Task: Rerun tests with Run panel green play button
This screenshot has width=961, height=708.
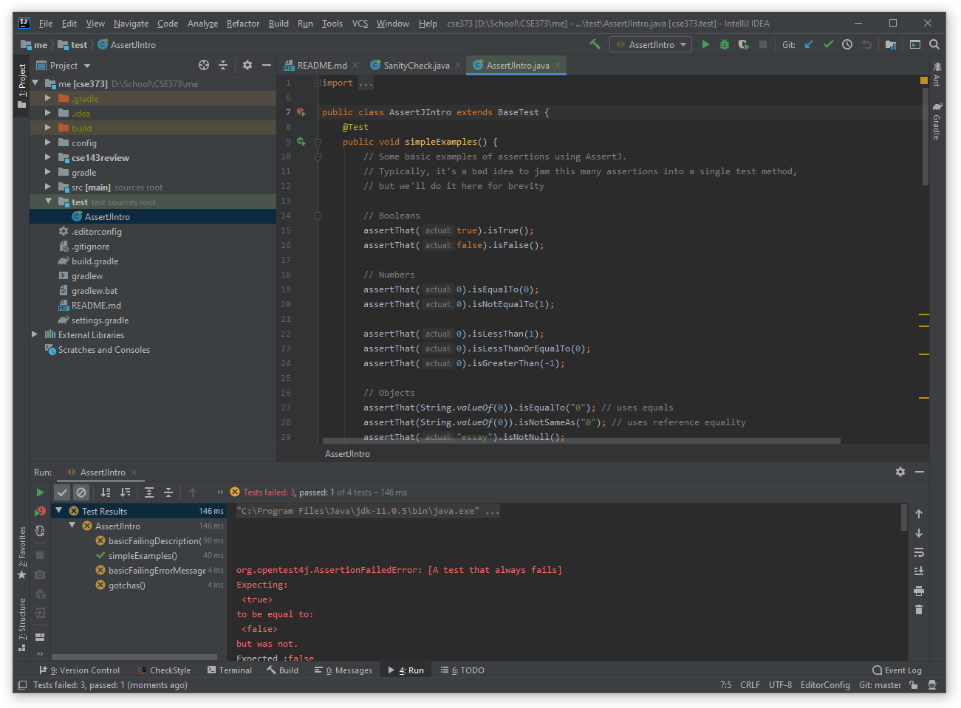Action: pos(40,492)
